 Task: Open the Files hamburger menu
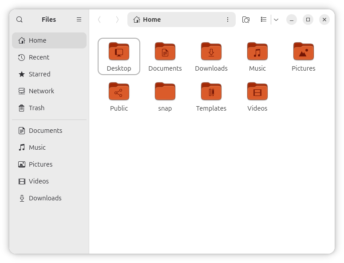pos(79,20)
